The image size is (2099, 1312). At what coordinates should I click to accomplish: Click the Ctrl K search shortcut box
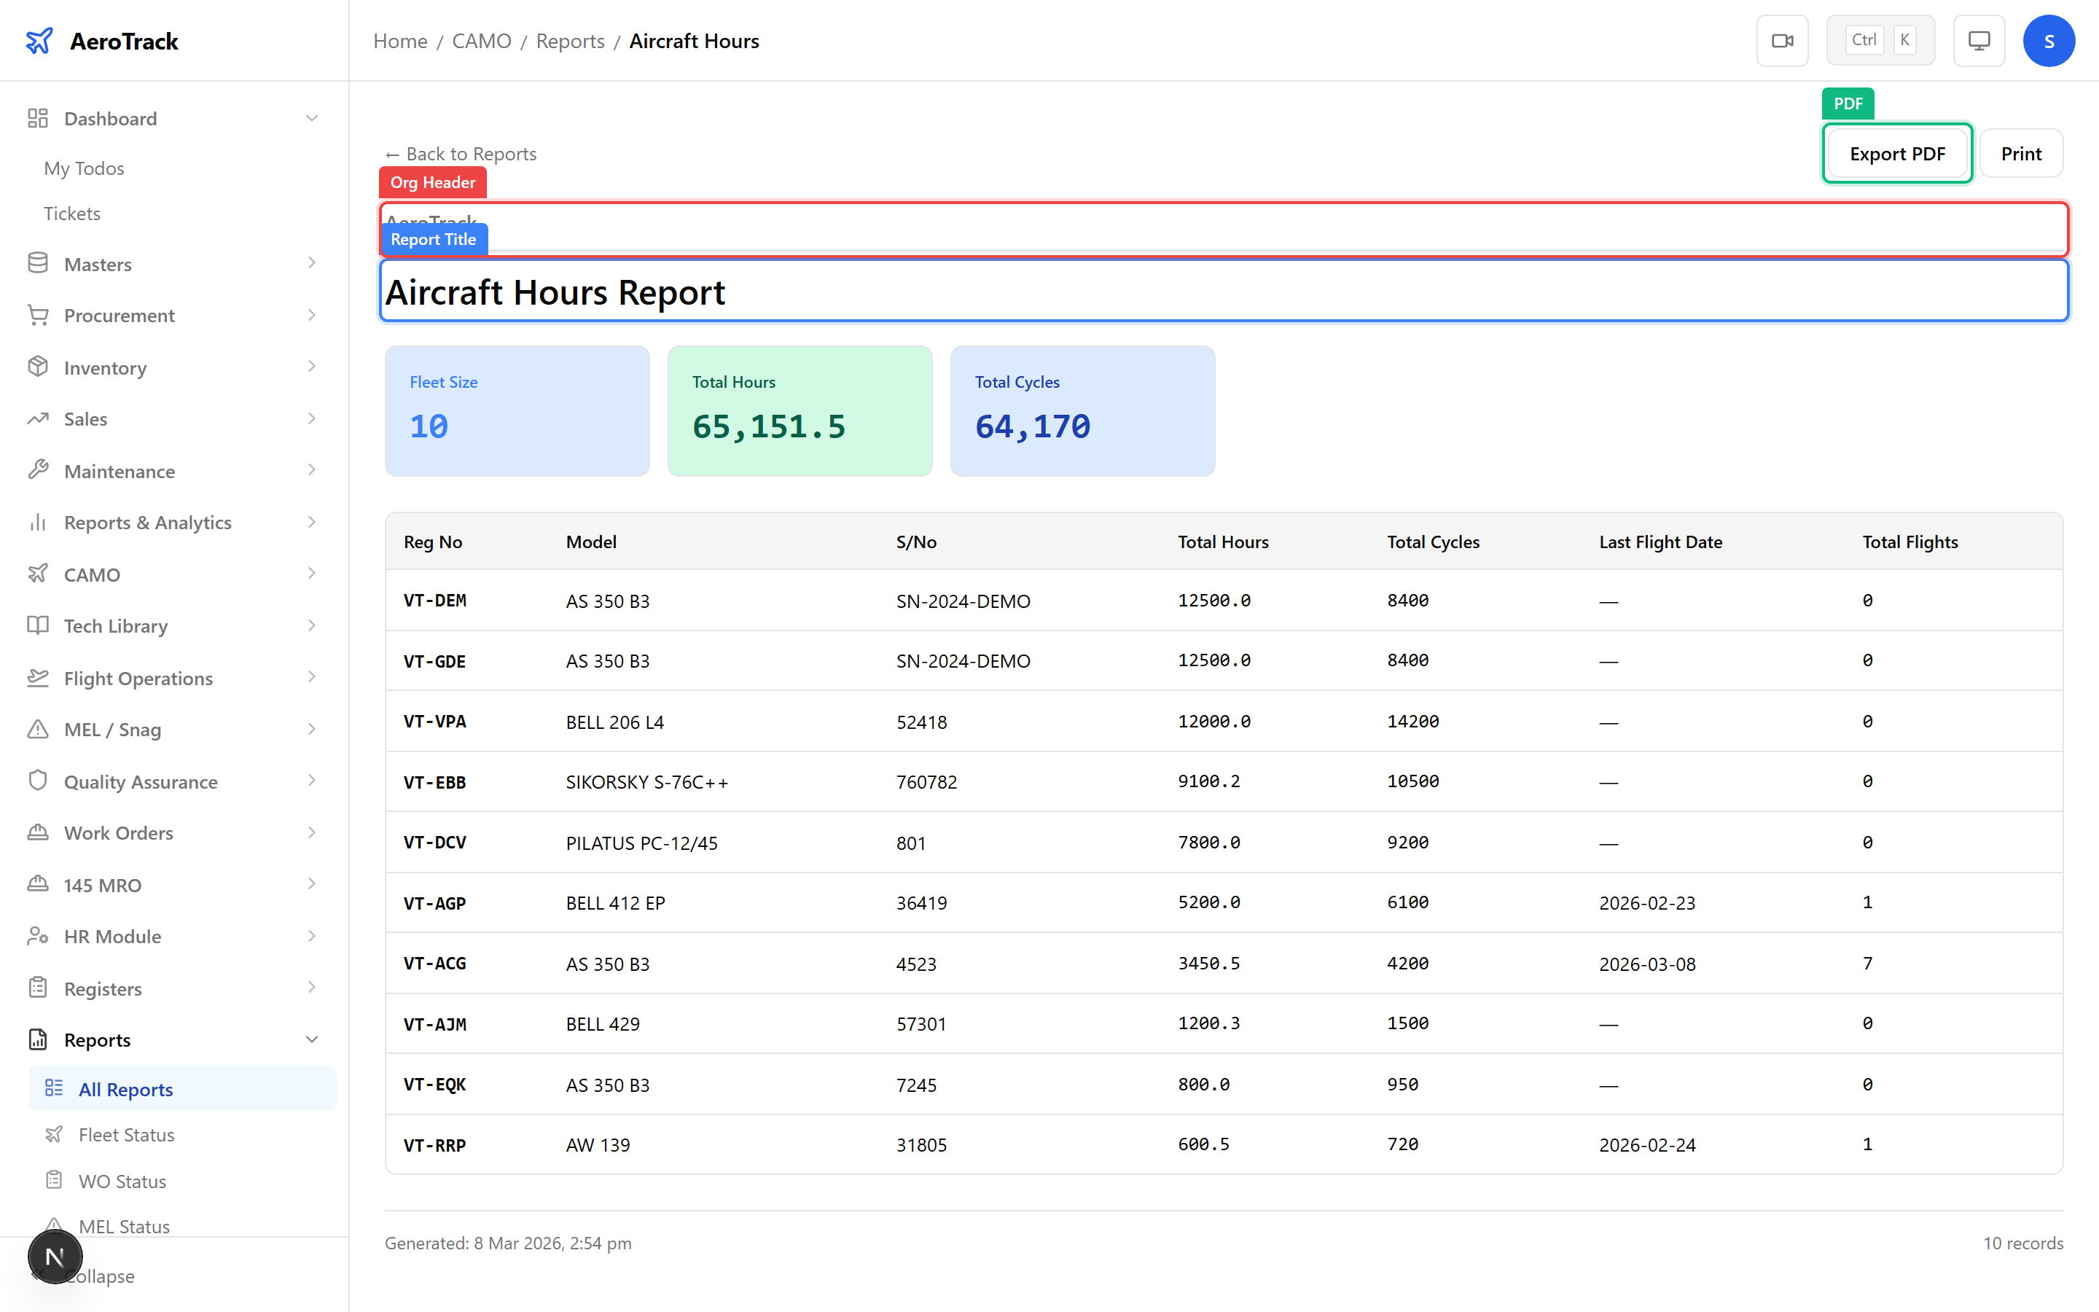point(1880,39)
